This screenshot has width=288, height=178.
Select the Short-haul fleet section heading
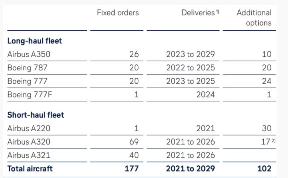coord(35,115)
